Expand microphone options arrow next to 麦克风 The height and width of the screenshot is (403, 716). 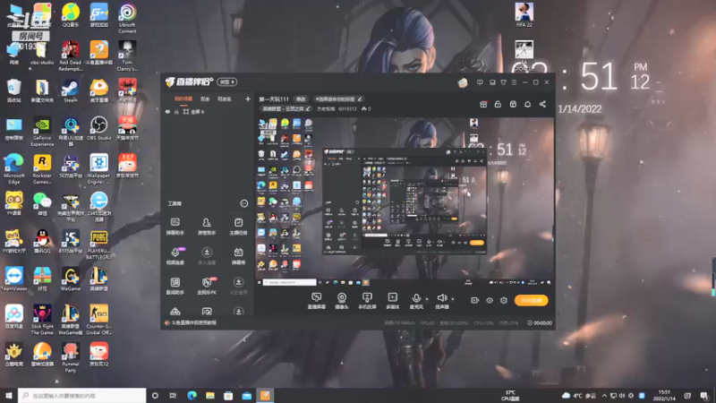coord(427,299)
